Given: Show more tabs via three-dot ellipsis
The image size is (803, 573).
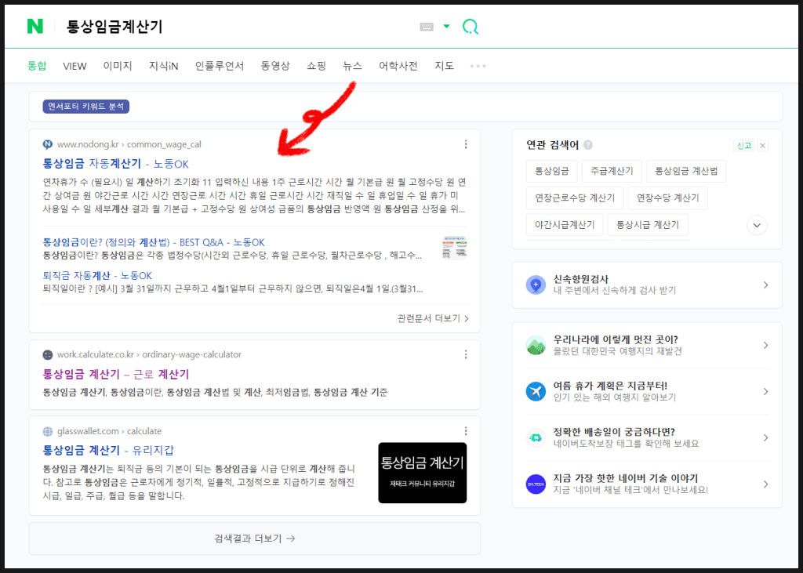Looking at the screenshot, I should coord(478,66).
